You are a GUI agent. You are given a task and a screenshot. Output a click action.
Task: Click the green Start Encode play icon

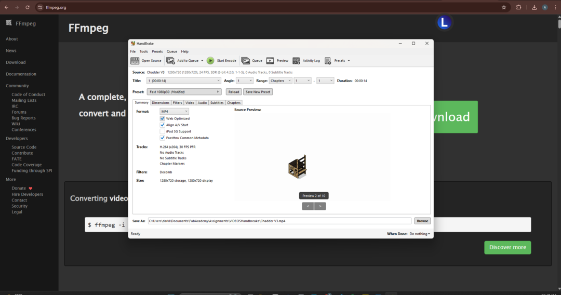pyautogui.click(x=210, y=61)
